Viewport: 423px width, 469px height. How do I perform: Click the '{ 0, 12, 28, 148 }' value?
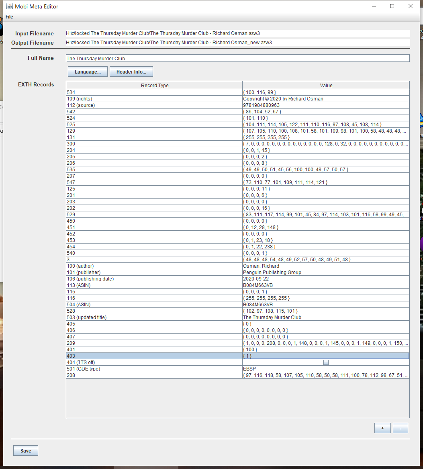click(x=261, y=227)
